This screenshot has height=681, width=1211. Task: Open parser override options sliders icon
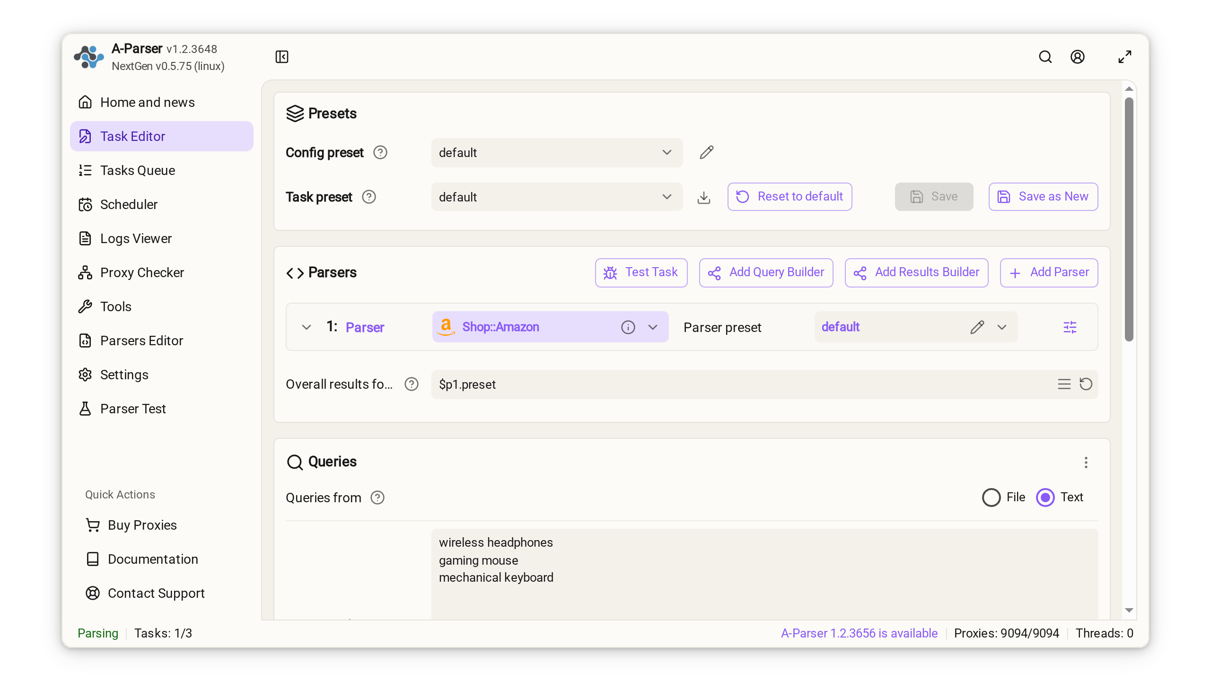point(1070,327)
